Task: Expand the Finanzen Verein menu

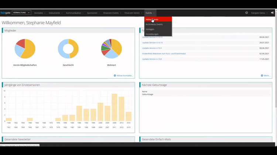Action: click(x=133, y=13)
